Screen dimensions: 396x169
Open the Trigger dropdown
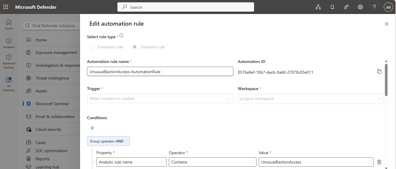click(160, 98)
